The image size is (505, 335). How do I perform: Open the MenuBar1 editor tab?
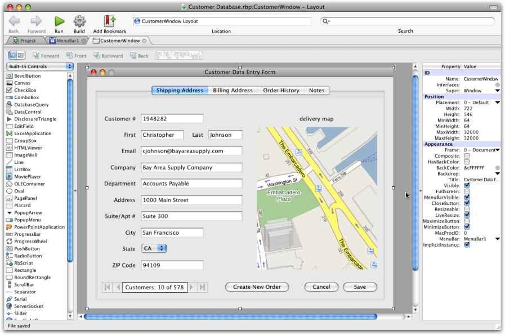pyautogui.click(x=68, y=41)
